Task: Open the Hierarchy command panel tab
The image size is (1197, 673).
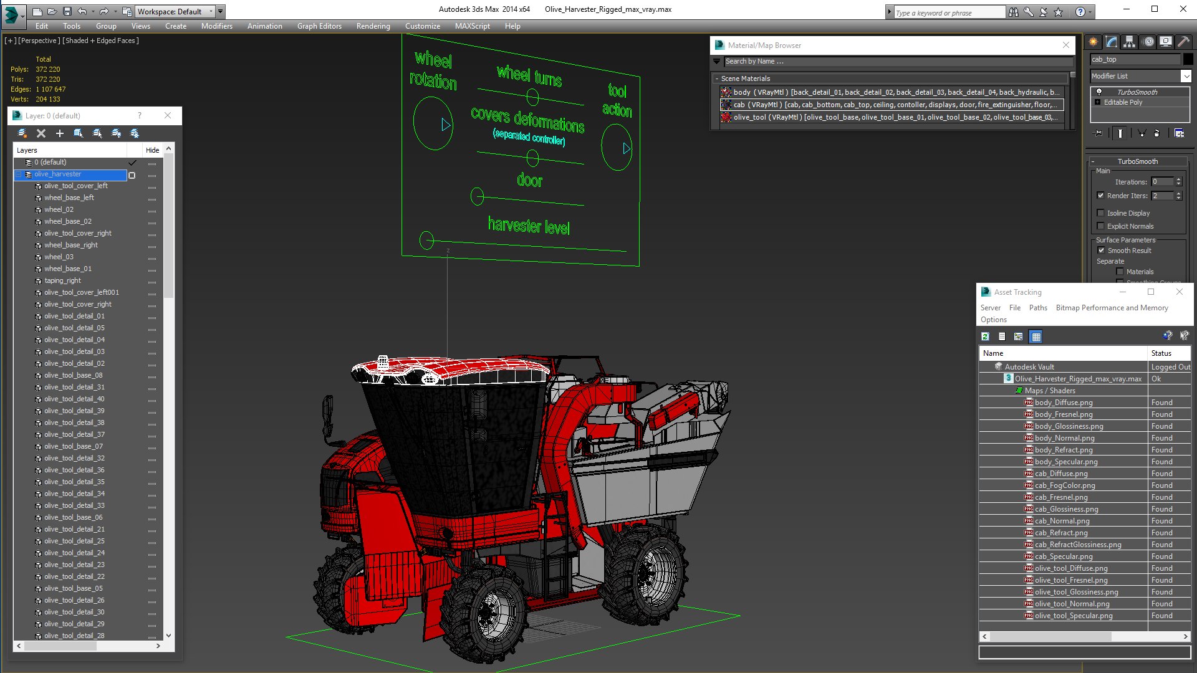Action: [1130, 42]
